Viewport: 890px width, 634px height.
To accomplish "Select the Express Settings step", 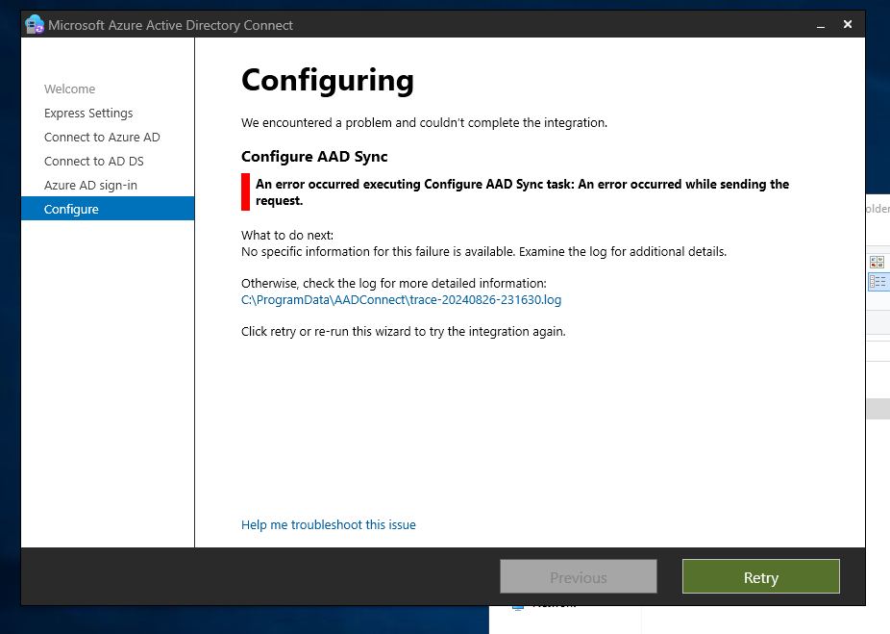I will tap(88, 113).
